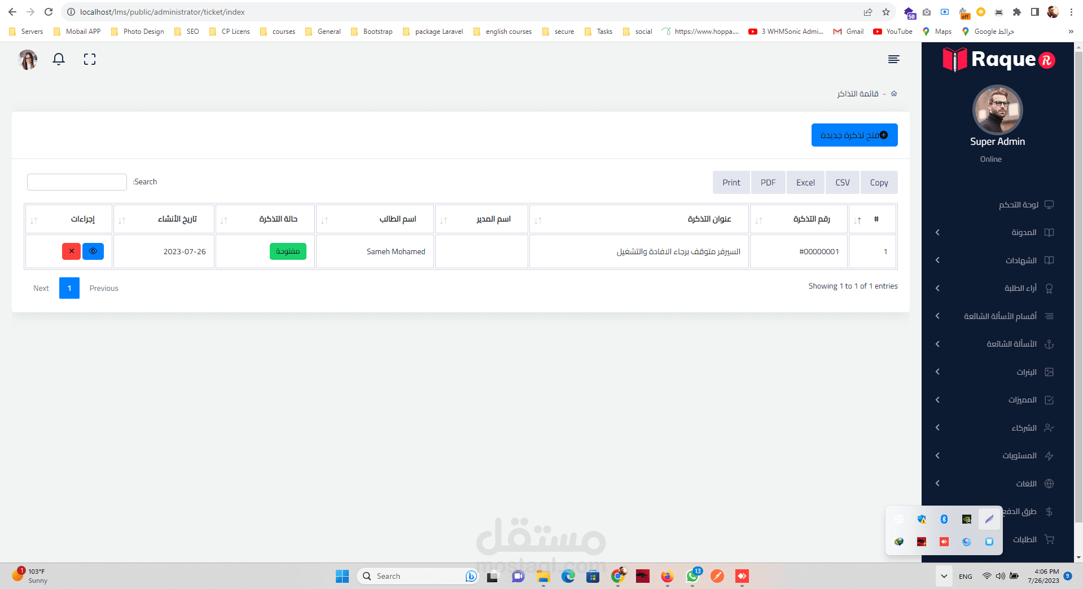Toggle fullscreen mode with the brackets icon
This screenshot has width=1083, height=589.
pos(90,59)
